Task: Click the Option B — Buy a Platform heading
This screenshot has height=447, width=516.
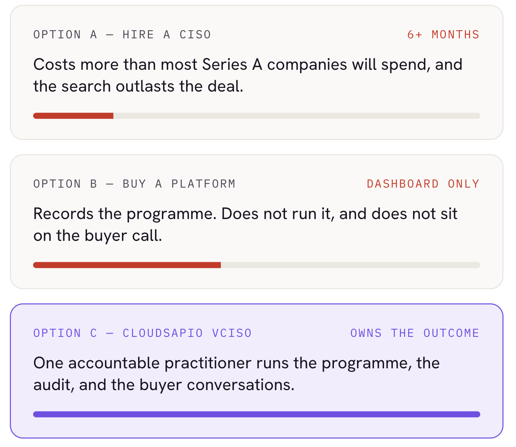Action: point(134,184)
